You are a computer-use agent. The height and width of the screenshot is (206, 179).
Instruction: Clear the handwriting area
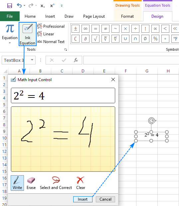(81, 183)
